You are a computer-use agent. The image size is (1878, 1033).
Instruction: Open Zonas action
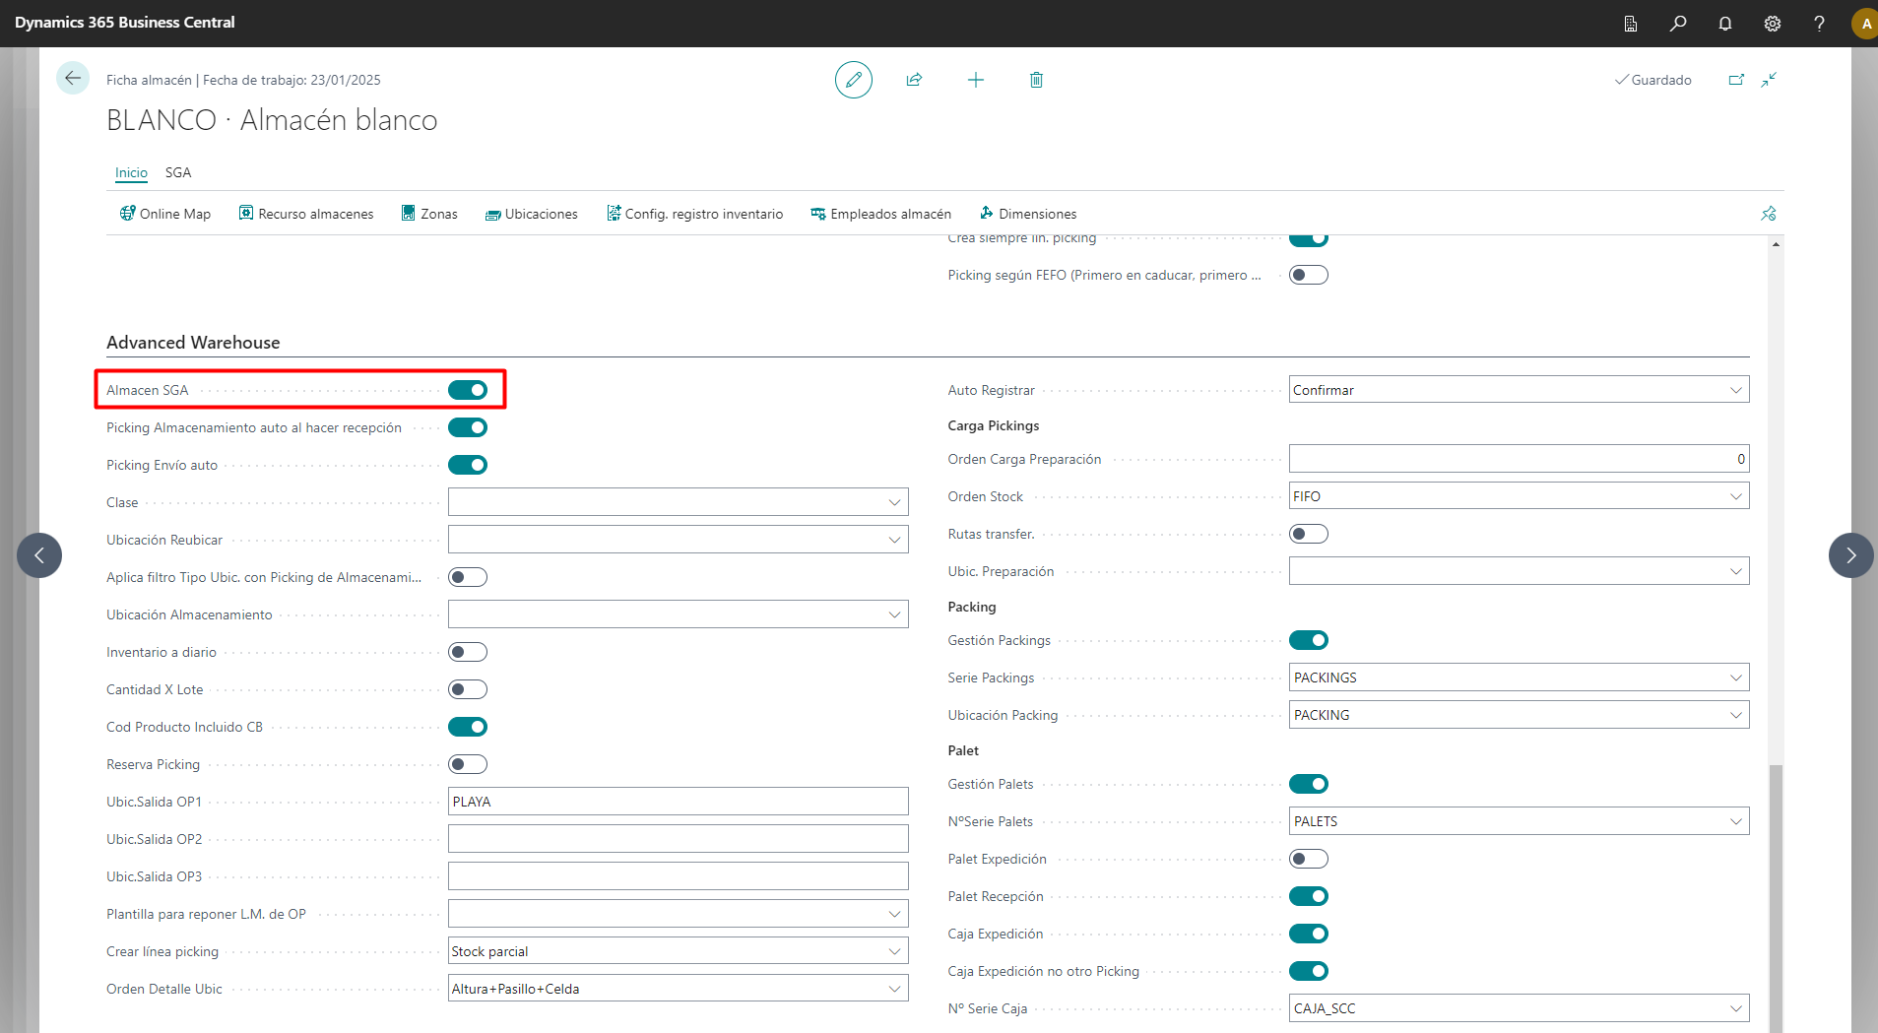click(429, 214)
